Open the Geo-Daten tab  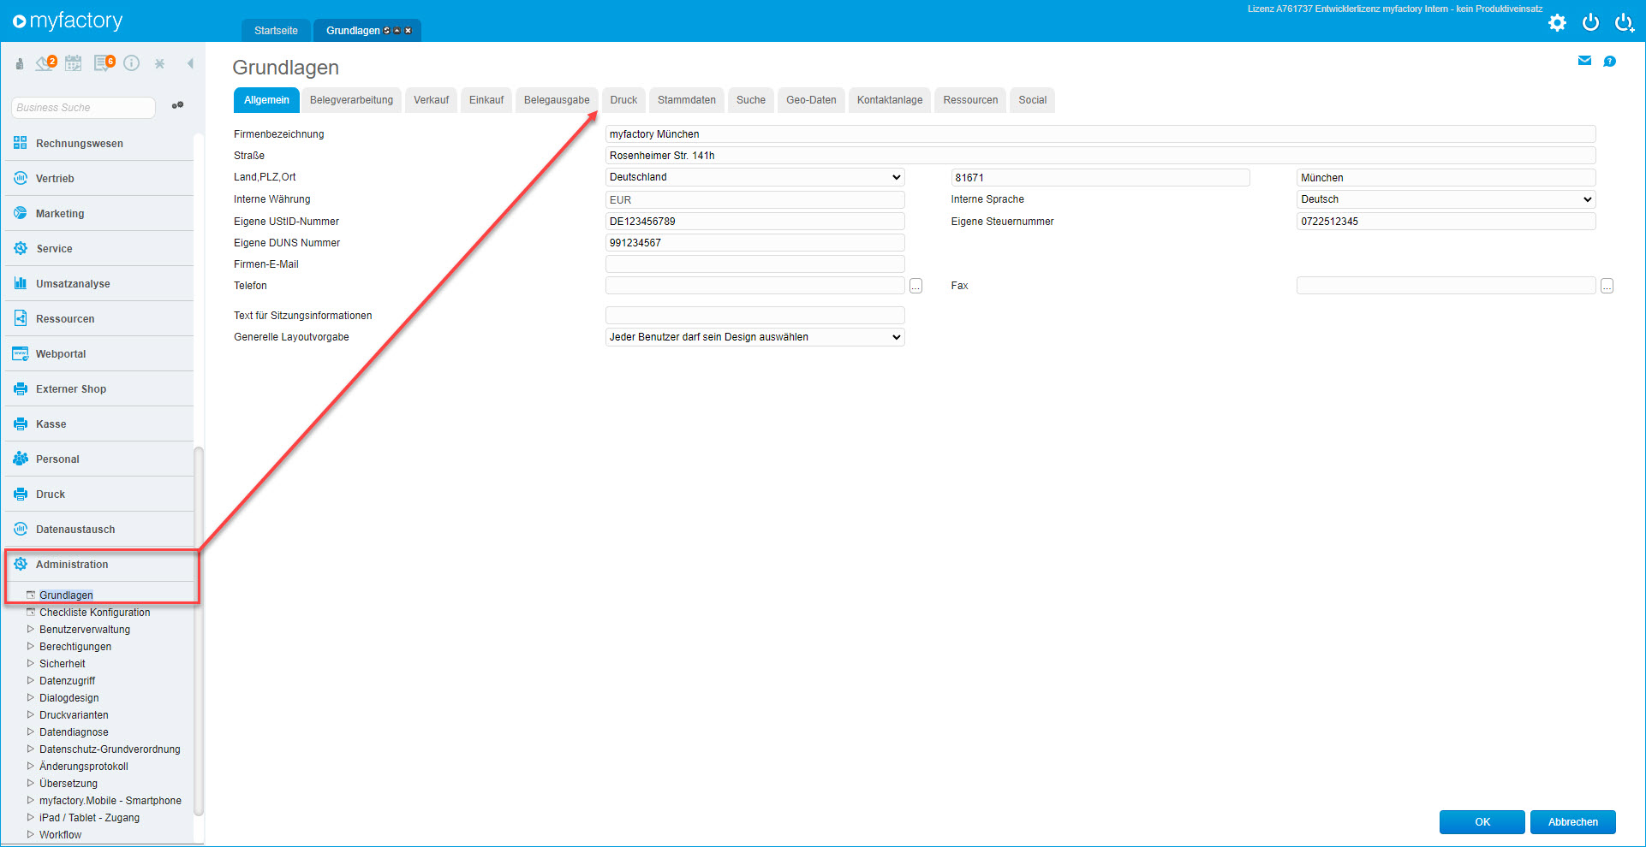coord(811,100)
